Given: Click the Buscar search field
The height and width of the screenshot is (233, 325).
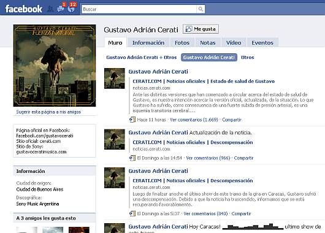Looking at the screenshot, I should click(139, 9).
